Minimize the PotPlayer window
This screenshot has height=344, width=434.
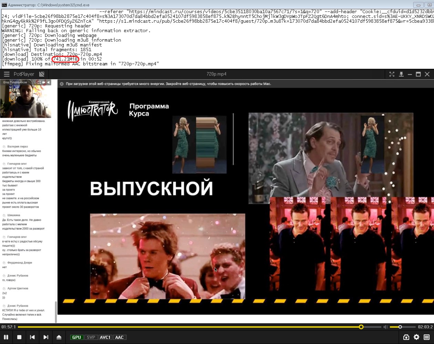(410, 74)
